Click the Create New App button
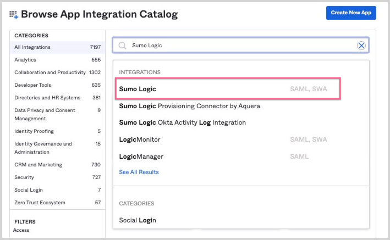Screen dimensions: 390x240 click(x=351, y=13)
